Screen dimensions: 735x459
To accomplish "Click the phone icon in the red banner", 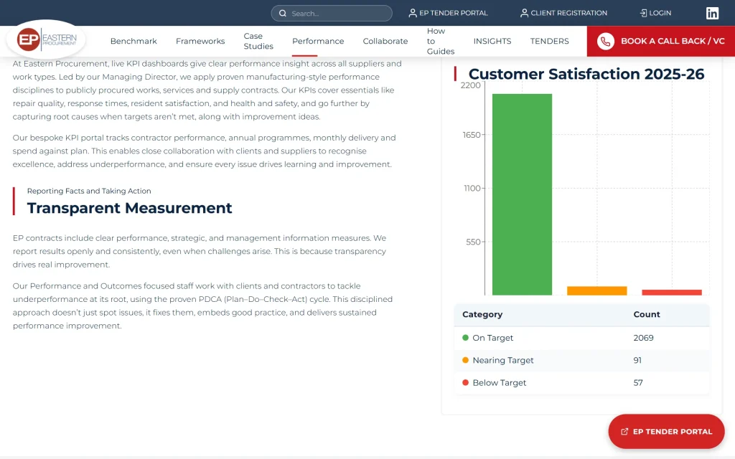I will (606, 41).
